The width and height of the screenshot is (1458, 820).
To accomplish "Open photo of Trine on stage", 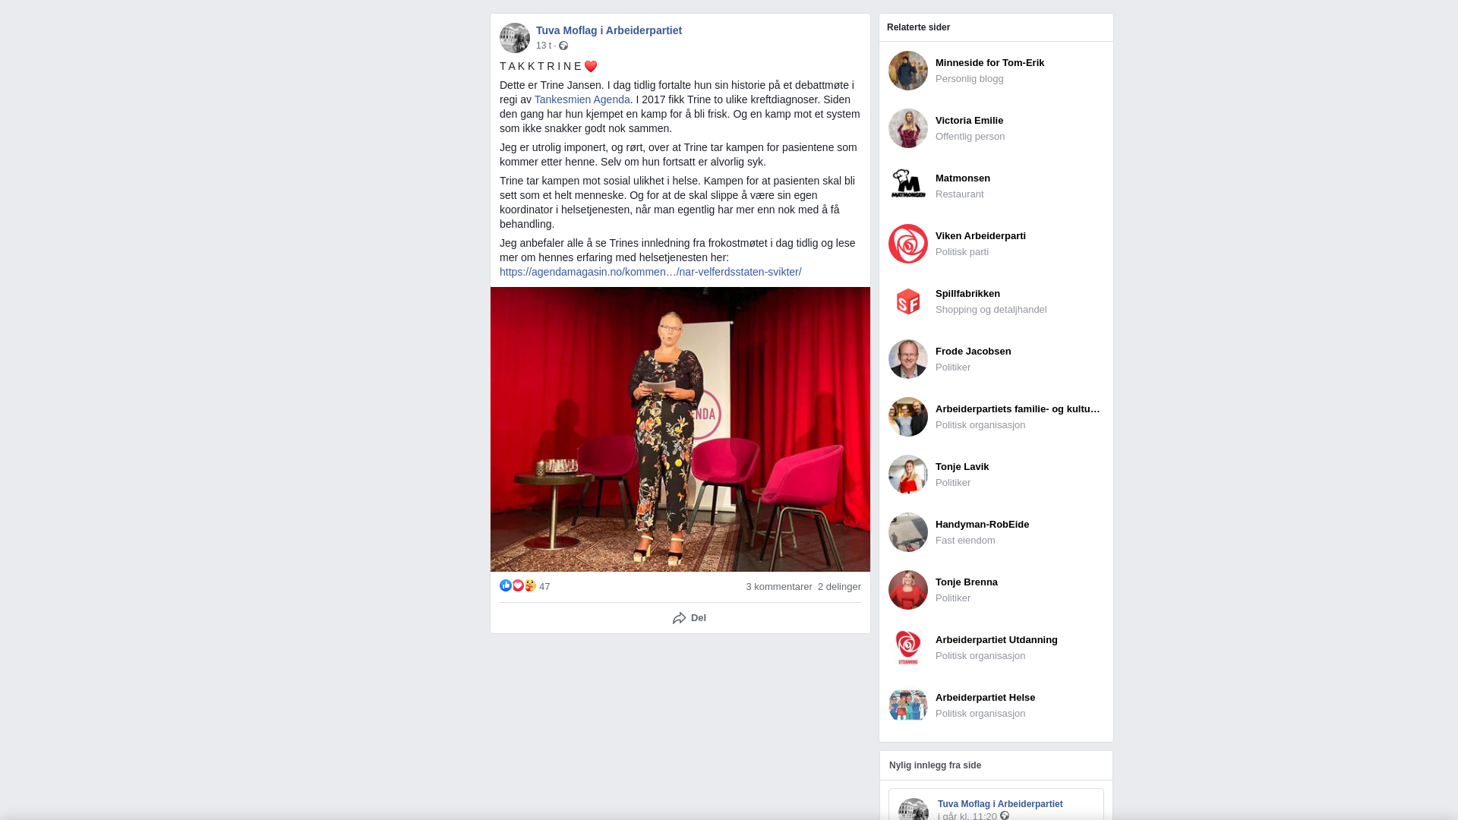I will [x=680, y=429].
